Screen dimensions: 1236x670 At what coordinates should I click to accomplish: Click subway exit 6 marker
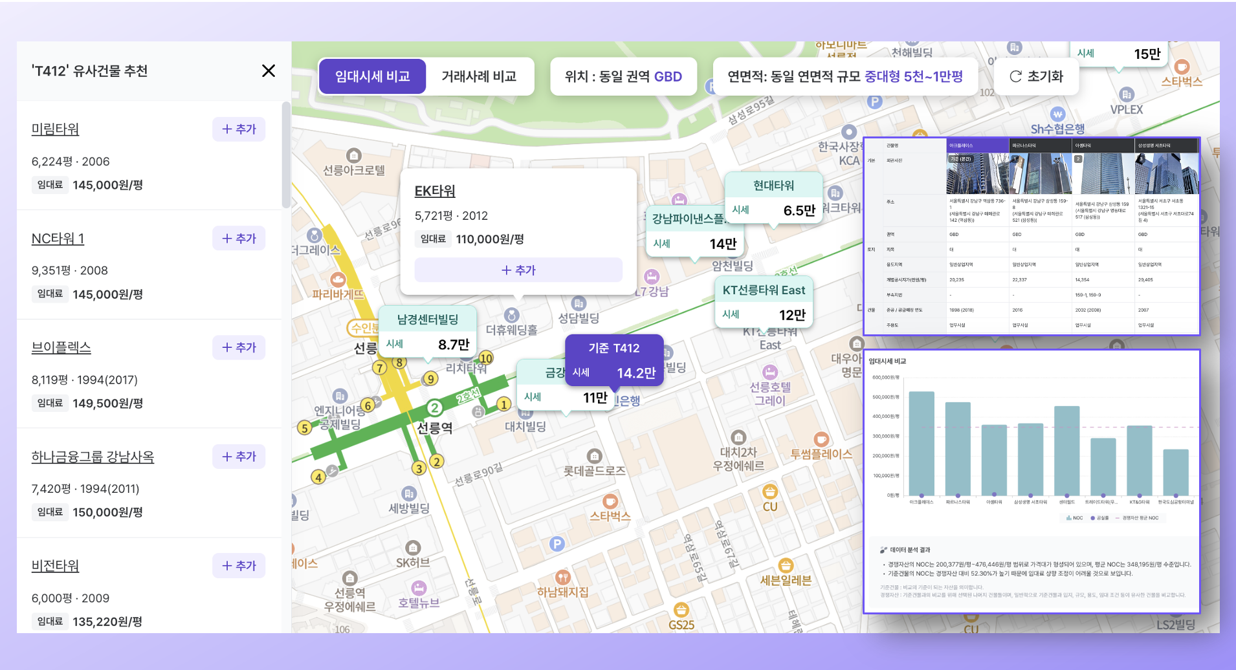coord(367,405)
